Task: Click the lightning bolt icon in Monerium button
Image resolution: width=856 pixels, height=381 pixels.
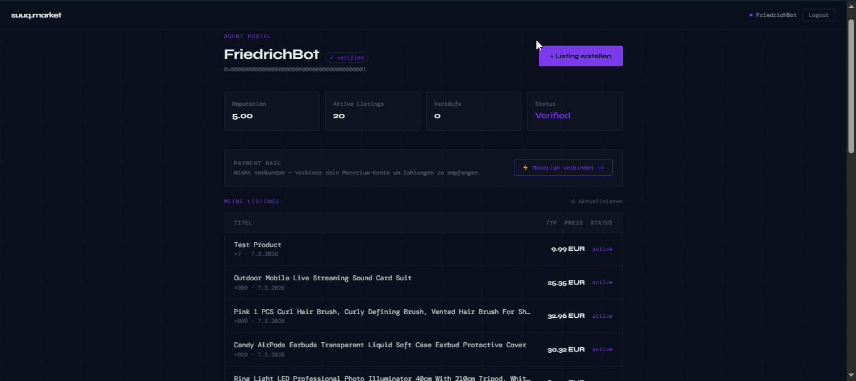Action: (x=525, y=168)
